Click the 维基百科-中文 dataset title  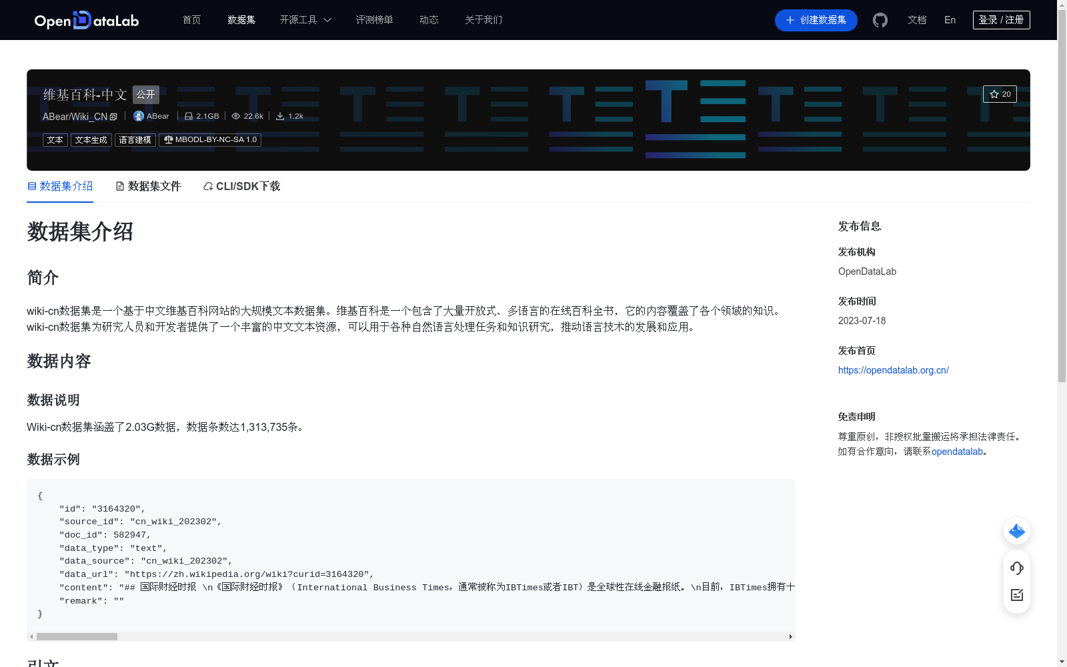(85, 95)
